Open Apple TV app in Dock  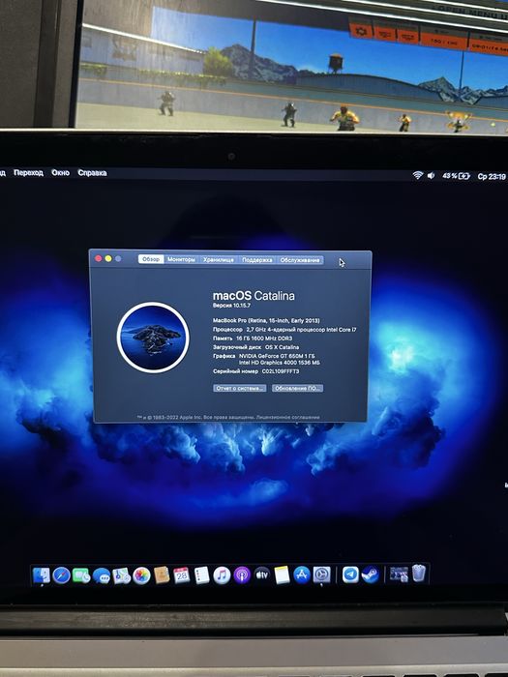(x=262, y=574)
